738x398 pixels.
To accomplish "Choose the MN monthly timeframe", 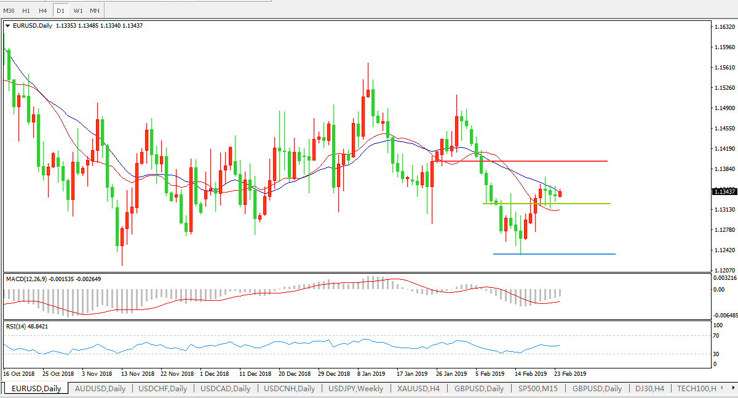I will pyautogui.click(x=94, y=11).
